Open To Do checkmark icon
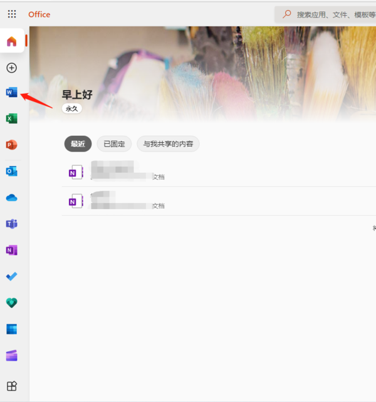Viewport: 376px width, 402px height. pos(11,276)
